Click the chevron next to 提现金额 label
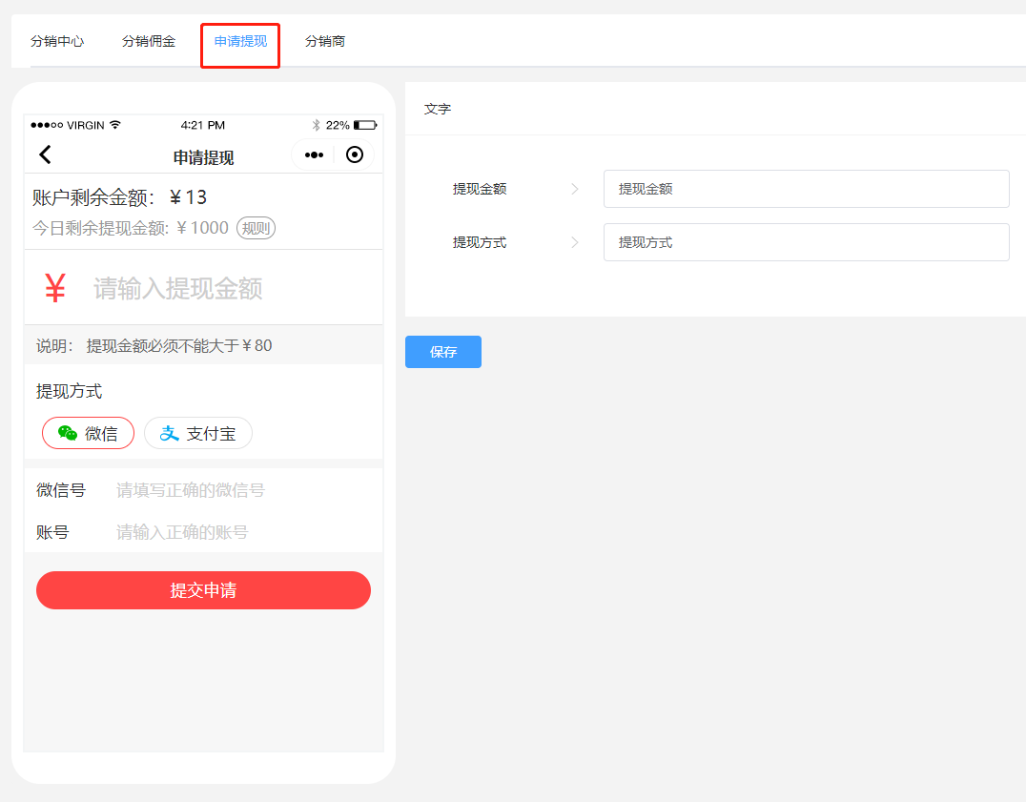This screenshot has width=1026, height=802. [575, 189]
